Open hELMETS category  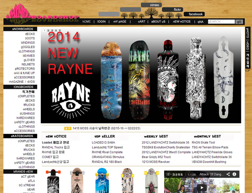click(x=28, y=64)
